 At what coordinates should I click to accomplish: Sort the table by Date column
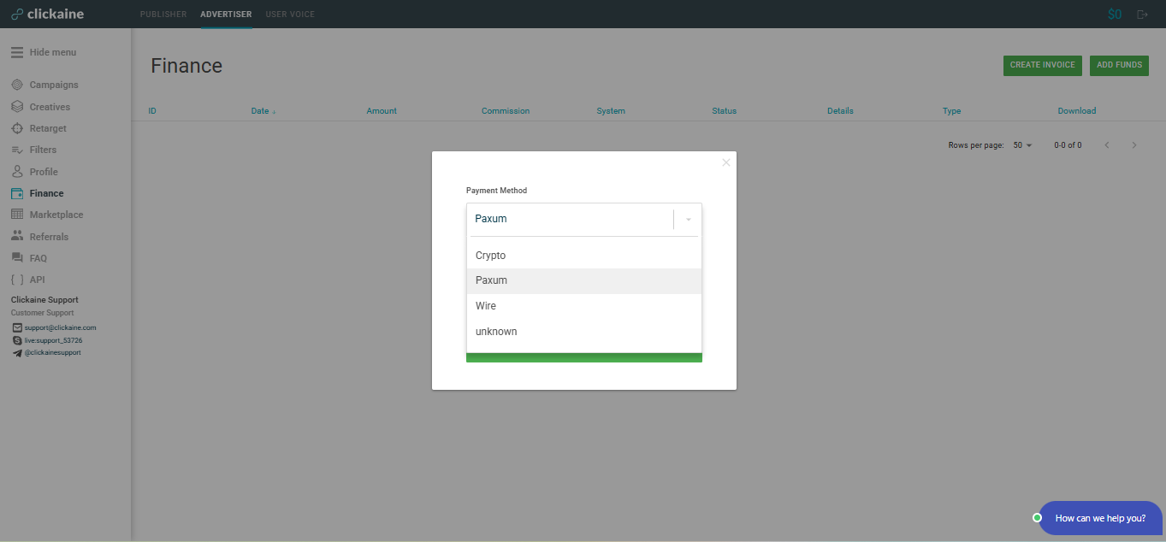click(263, 111)
